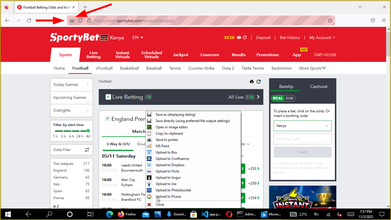The image size is (391, 220).
Task: Click the red X Close menu icon
Action: [x=149, y=205]
